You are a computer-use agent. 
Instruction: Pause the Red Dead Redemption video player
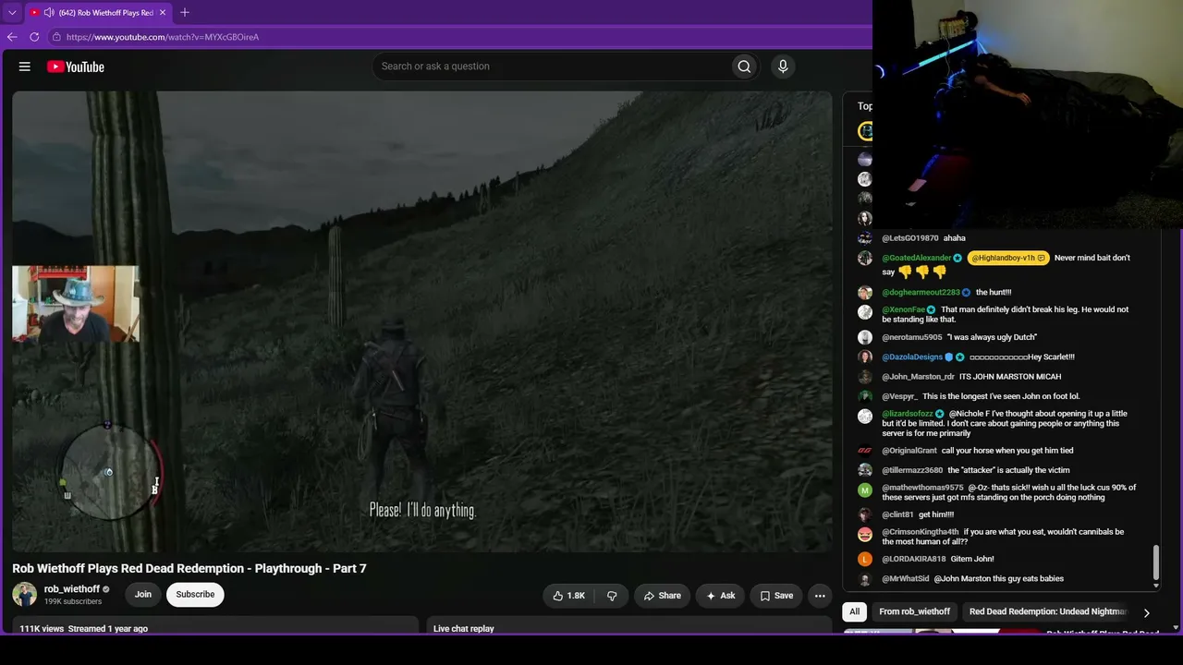[x=421, y=321]
